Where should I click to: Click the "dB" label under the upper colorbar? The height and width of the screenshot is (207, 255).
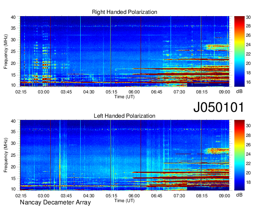[239, 91]
